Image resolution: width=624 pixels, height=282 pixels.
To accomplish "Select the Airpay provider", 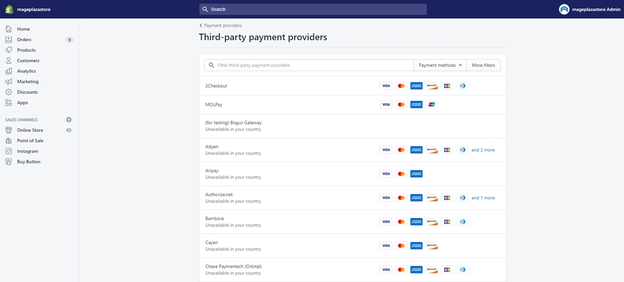I will (353, 174).
